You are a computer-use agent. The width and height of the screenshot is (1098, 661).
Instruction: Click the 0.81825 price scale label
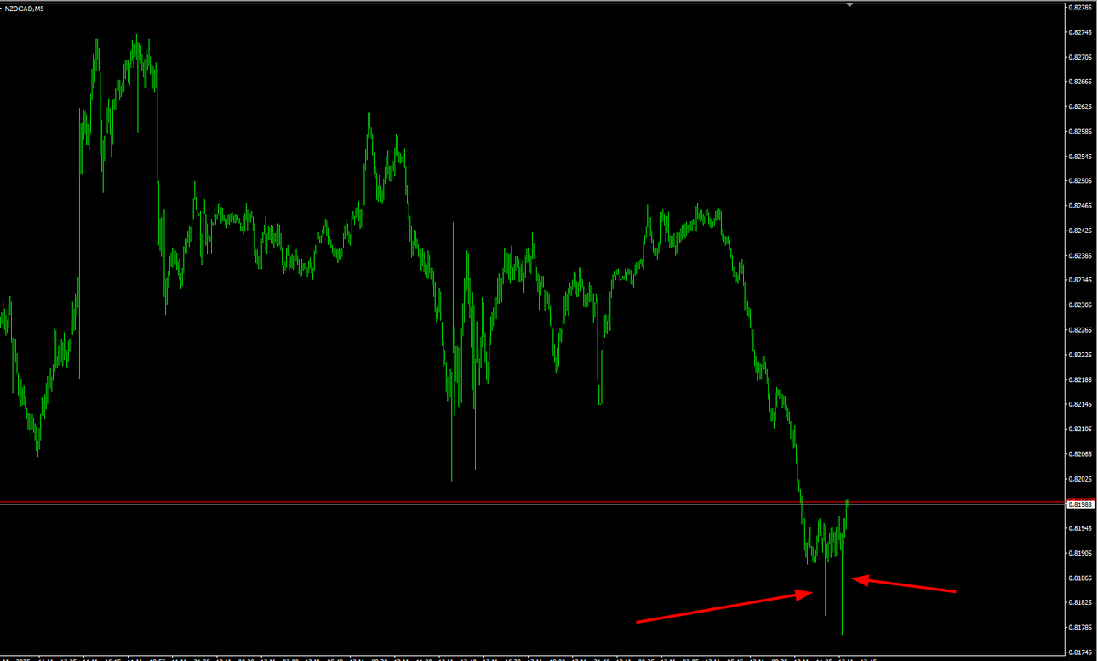(x=1080, y=602)
